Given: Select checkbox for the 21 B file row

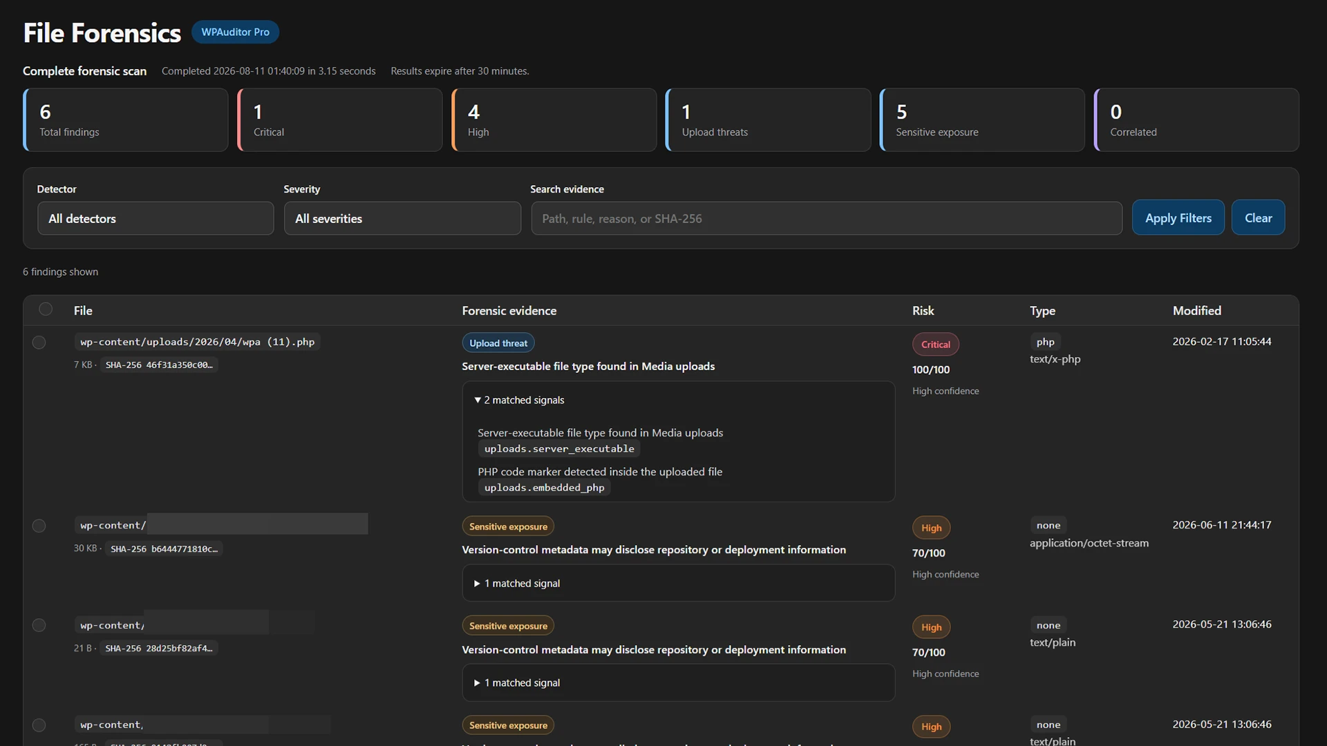Looking at the screenshot, I should (39, 626).
